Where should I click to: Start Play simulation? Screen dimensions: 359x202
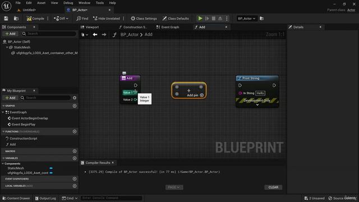pos(200,19)
